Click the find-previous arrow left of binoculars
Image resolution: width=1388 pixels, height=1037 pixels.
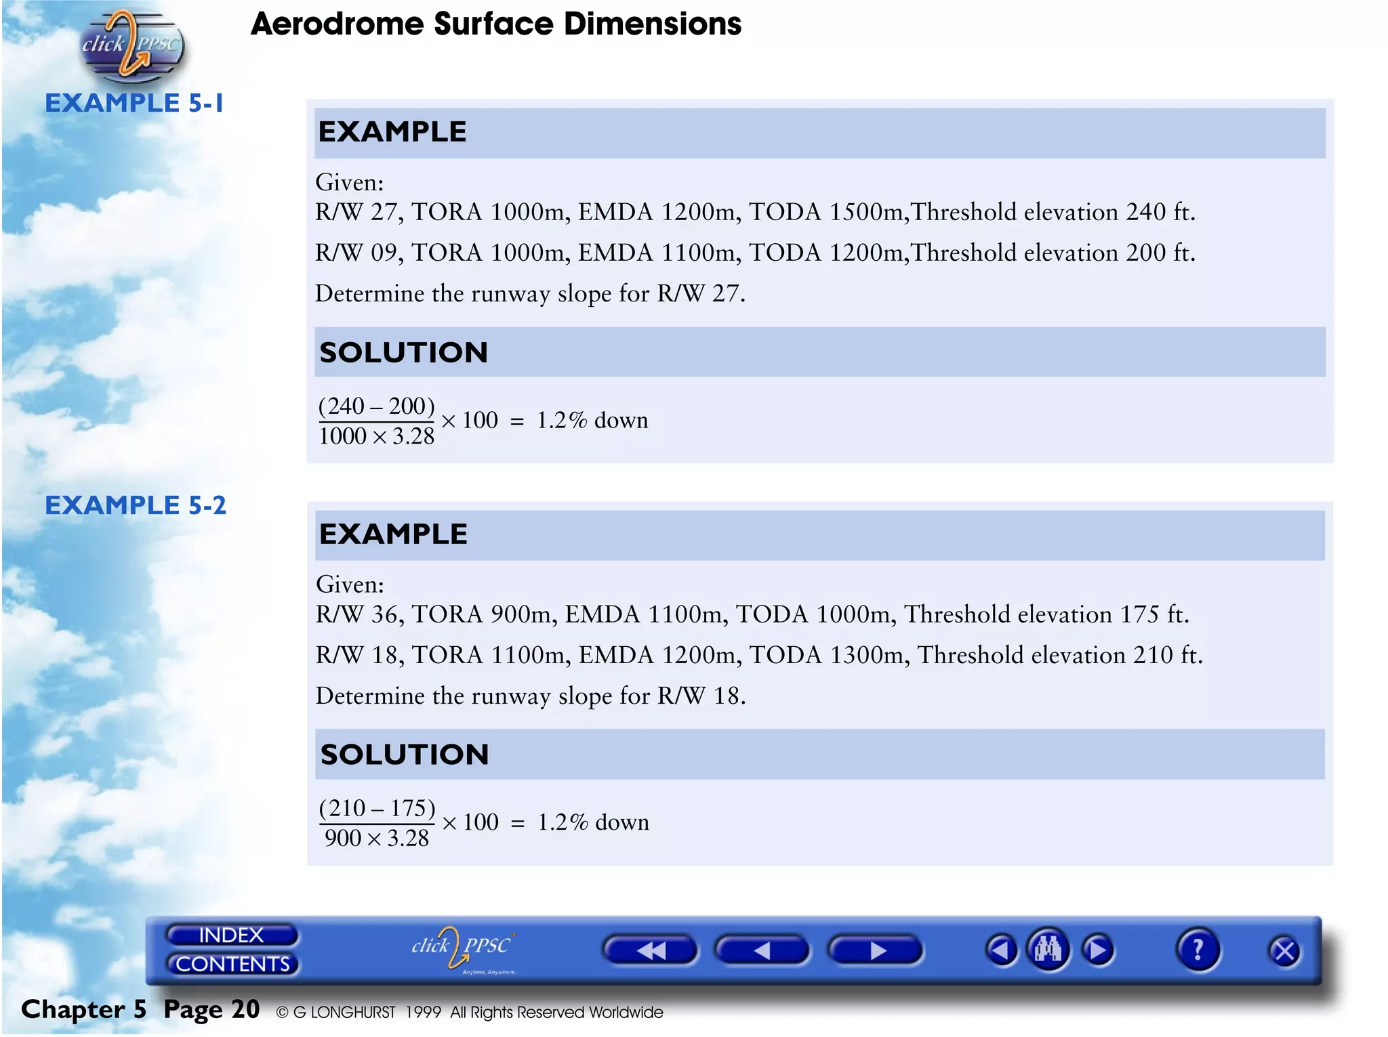pyautogui.click(x=1001, y=950)
